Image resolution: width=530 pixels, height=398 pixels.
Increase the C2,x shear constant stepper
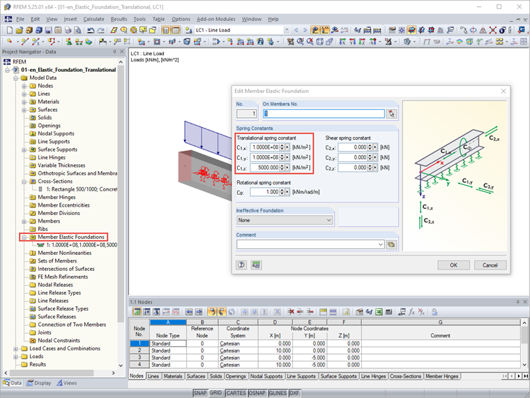pyautogui.click(x=370, y=145)
